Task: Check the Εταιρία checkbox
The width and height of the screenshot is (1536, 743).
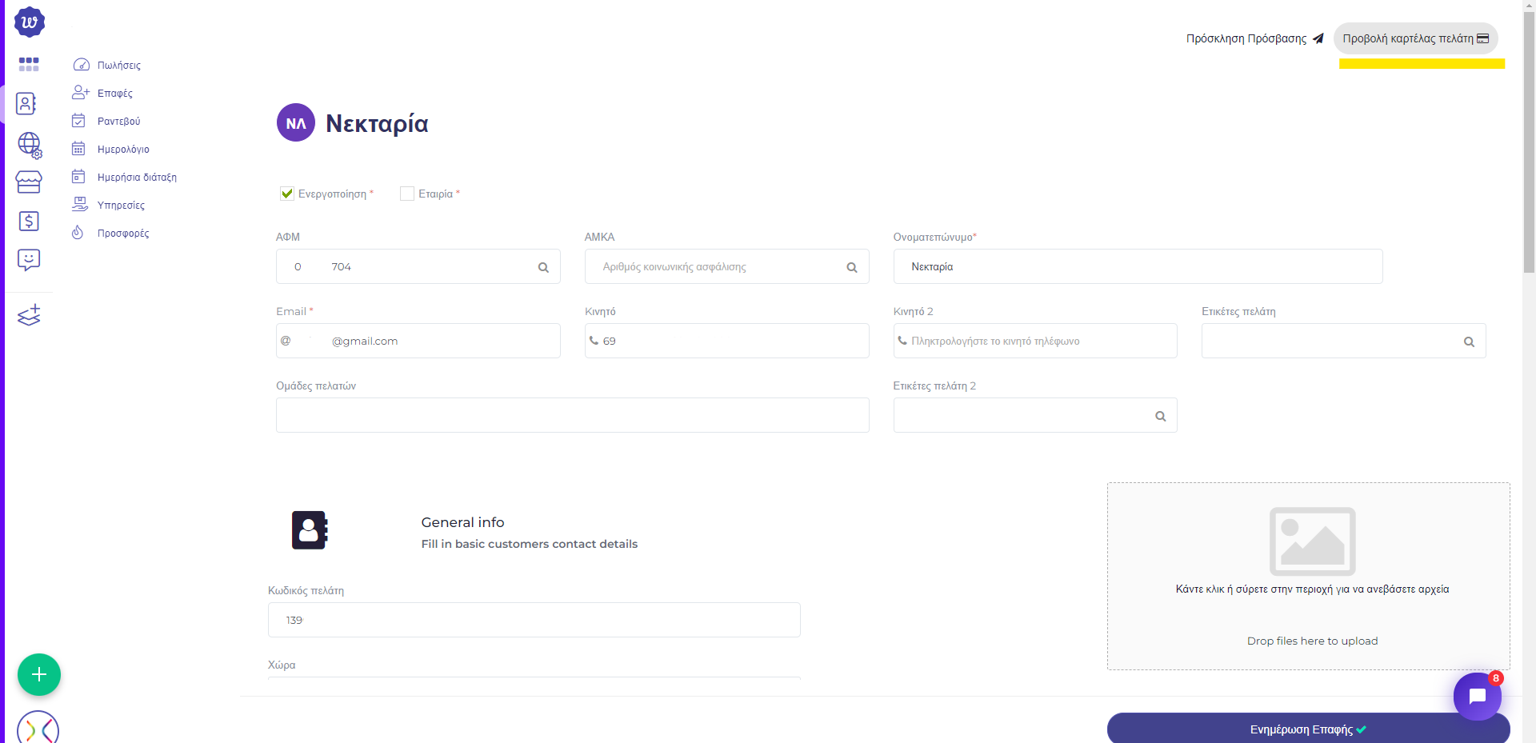Action: (x=407, y=194)
